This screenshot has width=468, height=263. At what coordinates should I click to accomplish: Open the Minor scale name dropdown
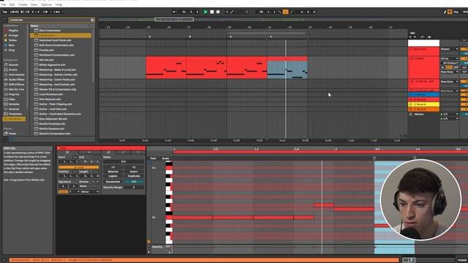[x=89, y=191]
